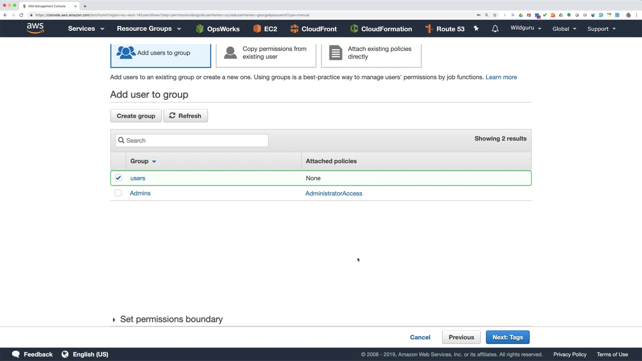Click the Showing 2 results text
Screen dimensions: 642x361
[501, 138]
